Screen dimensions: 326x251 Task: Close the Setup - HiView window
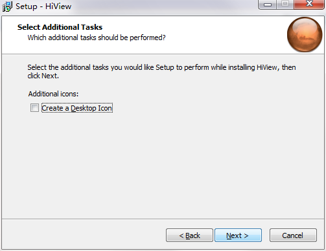click(x=309, y=5)
